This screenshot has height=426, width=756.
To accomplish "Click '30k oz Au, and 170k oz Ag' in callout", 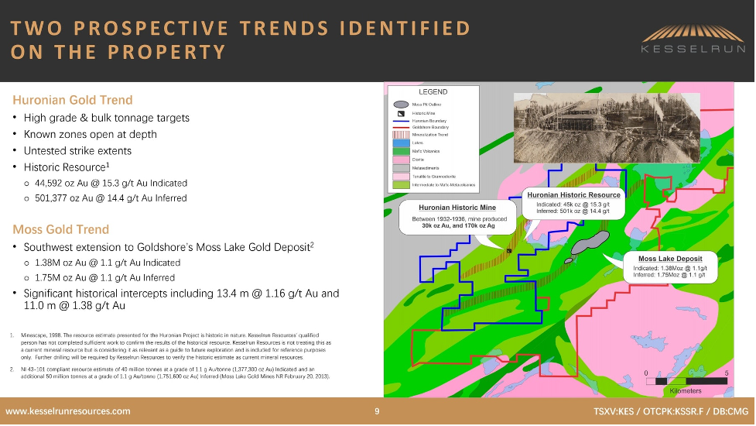I will 458,225.
